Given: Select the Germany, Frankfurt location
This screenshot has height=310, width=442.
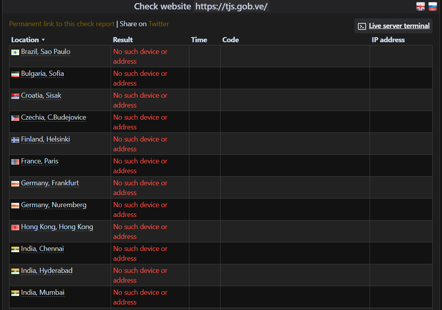Looking at the screenshot, I should pyautogui.click(x=50, y=183).
